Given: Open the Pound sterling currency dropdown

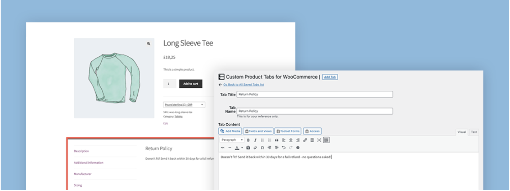Looking at the screenshot, I should pos(184,105).
